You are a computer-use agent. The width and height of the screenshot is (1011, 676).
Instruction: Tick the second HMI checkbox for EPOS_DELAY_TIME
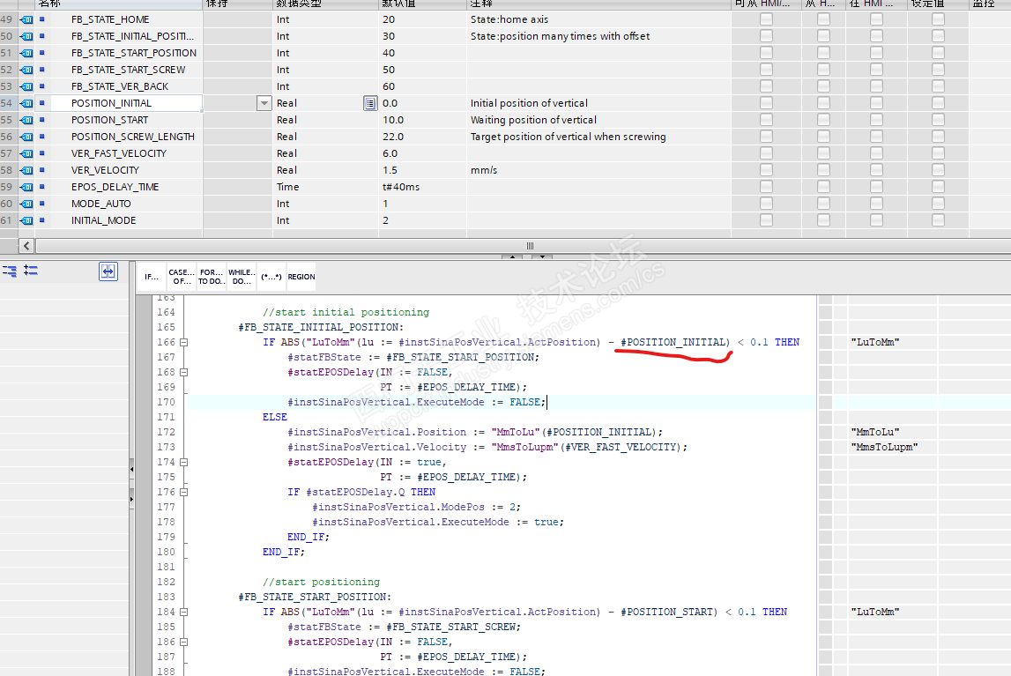coord(823,187)
